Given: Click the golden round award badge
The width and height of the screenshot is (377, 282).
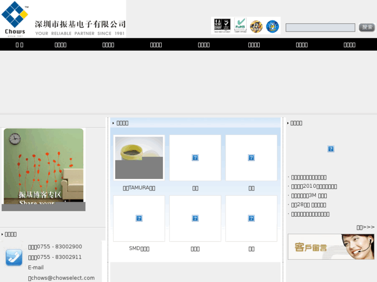Looking at the screenshot, I should pos(256,26).
